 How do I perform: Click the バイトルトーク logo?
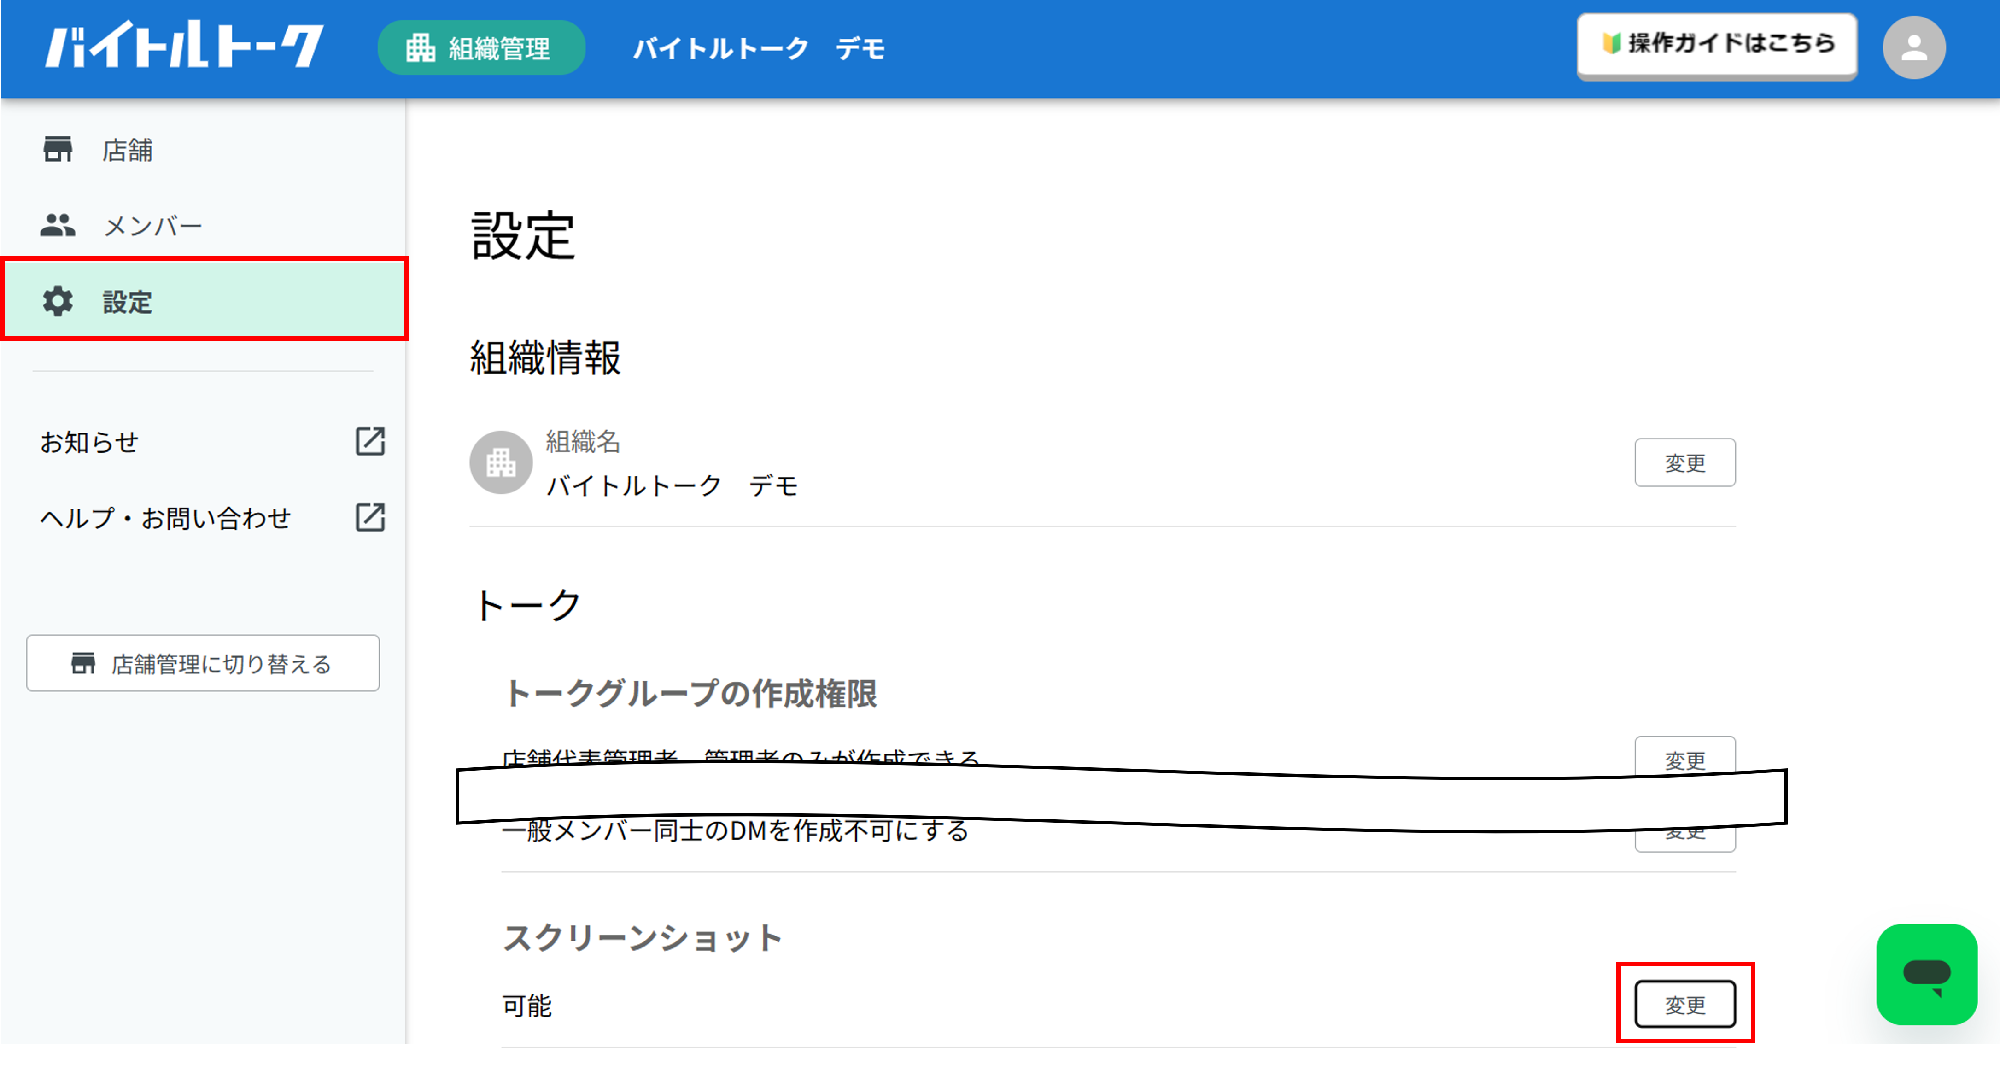tap(185, 45)
